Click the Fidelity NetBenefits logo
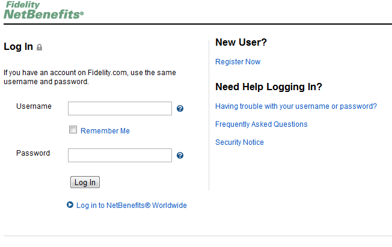Viewport: 392px width, 247px height. [44, 10]
